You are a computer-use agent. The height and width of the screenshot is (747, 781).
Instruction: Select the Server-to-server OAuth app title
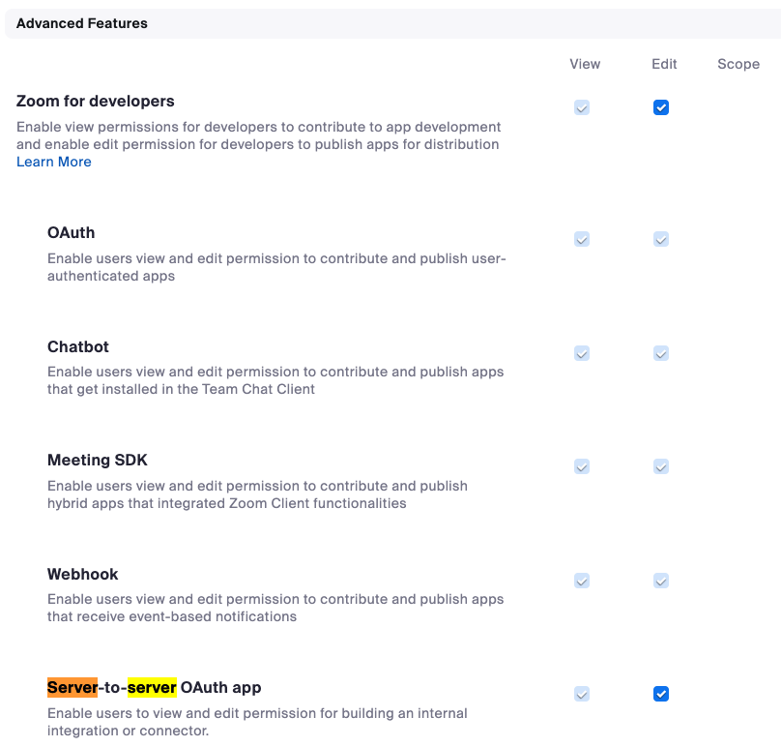(155, 687)
